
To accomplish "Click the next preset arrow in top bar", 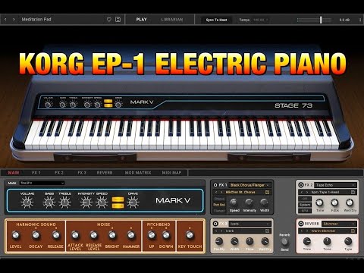I will point(14,20).
